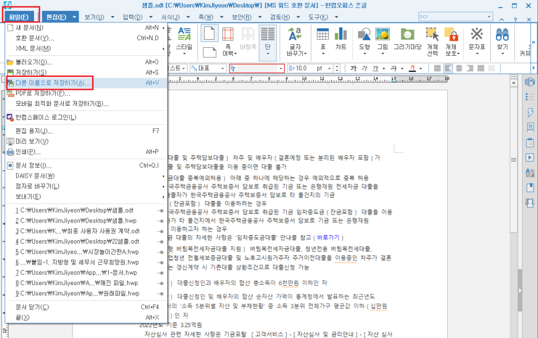538x338 pixels.
Task: Open the lightning quick-action side panel icon
Action: [x=530, y=112]
